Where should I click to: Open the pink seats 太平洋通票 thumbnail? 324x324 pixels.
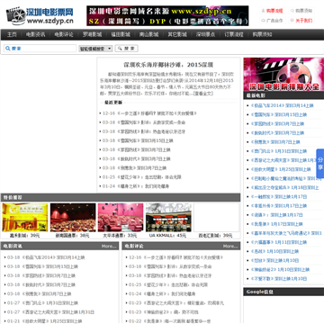[121, 218]
